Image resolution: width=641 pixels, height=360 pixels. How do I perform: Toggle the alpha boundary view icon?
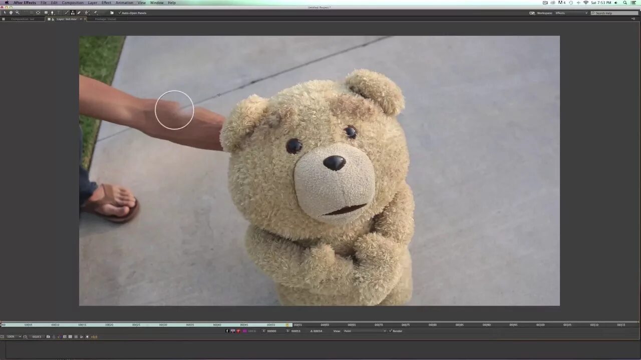point(232,331)
